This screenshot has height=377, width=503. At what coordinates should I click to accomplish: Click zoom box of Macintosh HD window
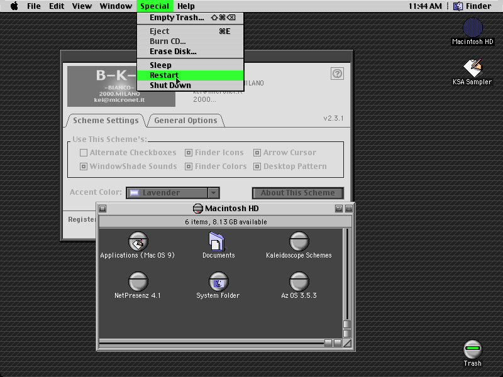(x=338, y=209)
